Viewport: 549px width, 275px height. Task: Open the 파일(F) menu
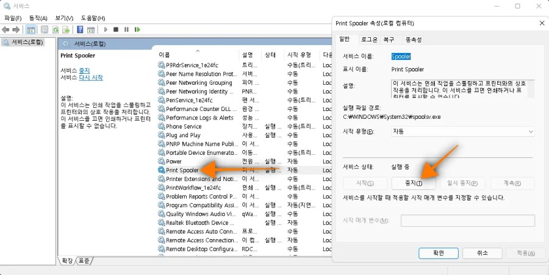tap(13, 18)
